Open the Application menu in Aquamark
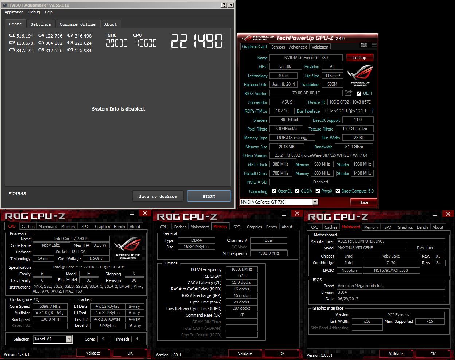The width and height of the screenshot is (455, 360). pos(14,12)
